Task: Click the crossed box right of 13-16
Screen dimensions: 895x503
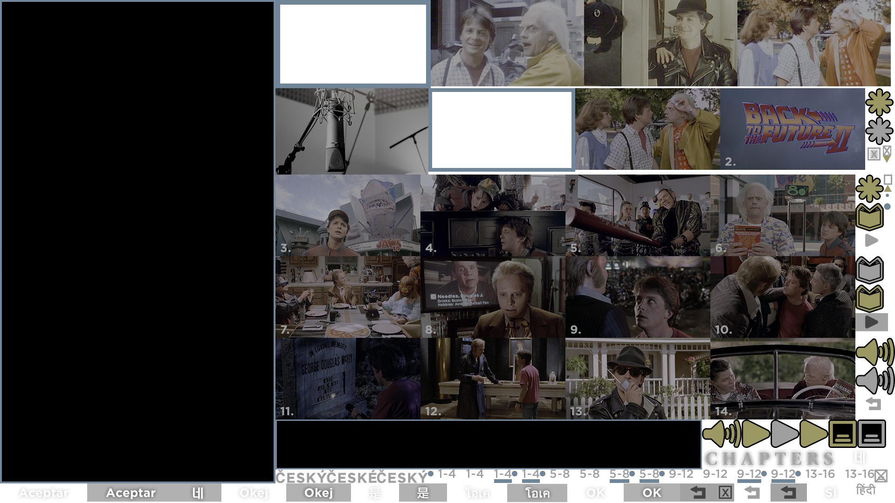Action: pos(881,476)
